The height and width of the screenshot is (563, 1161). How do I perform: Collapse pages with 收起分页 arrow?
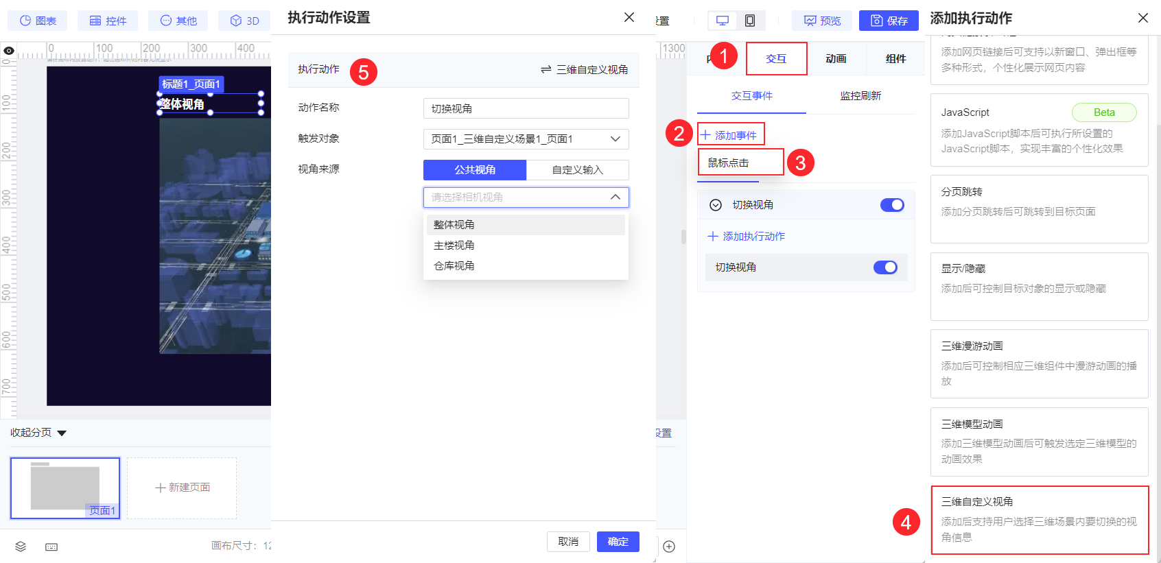[62, 433]
